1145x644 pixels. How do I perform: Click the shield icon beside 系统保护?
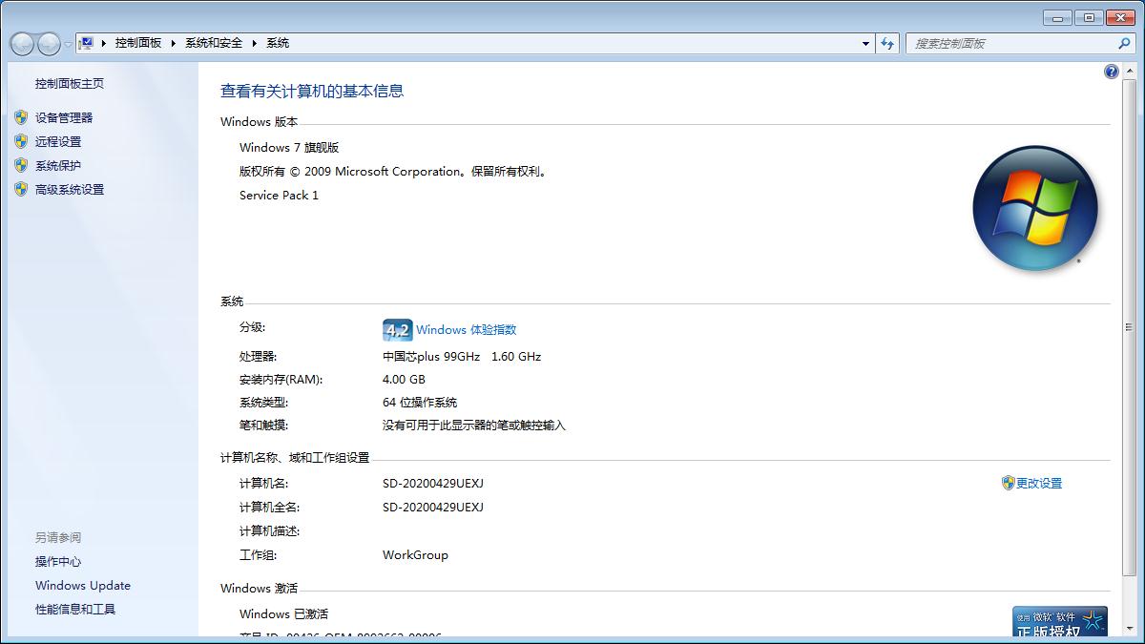tap(21, 165)
